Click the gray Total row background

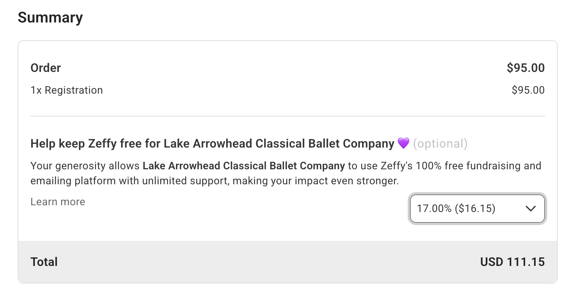[x=263, y=262]
